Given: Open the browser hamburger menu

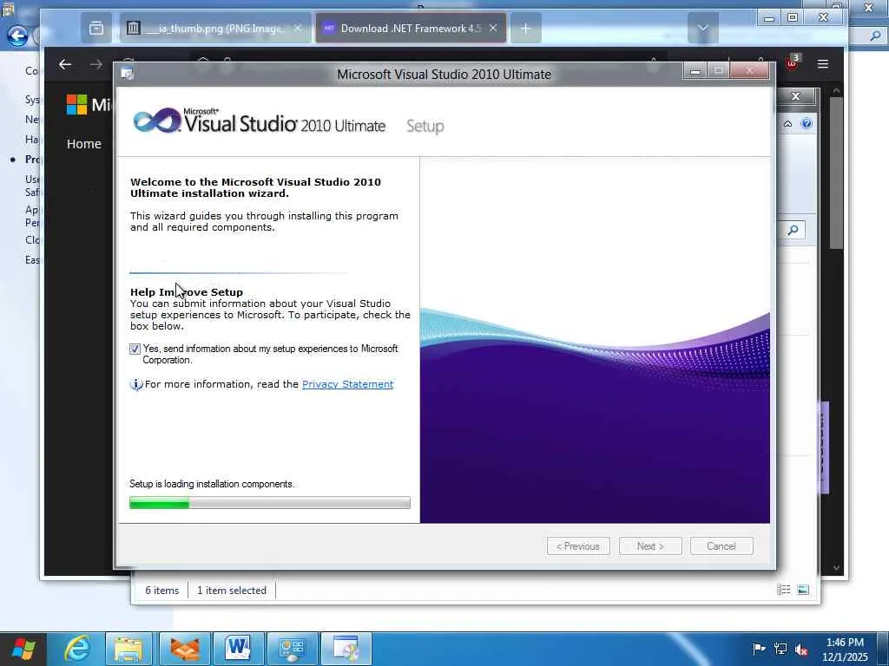Looking at the screenshot, I should point(823,64).
